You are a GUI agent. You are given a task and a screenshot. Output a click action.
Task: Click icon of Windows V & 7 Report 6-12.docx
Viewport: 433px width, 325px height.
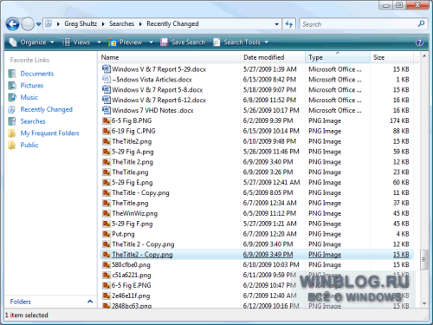107,100
